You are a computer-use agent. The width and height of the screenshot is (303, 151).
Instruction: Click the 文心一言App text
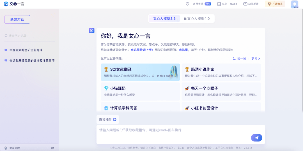click(x=229, y=4)
